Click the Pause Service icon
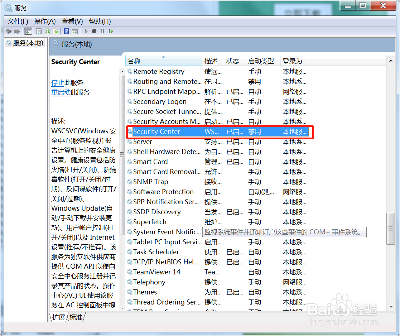The height and width of the screenshot is (336, 400). [102, 31]
